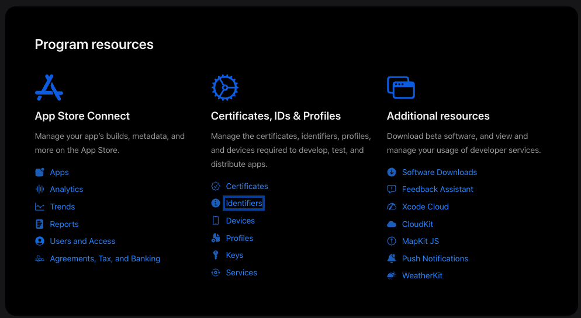Click the download arrow icon beside Software Downloads
Viewport: 581px width, 318px height.
tap(392, 172)
